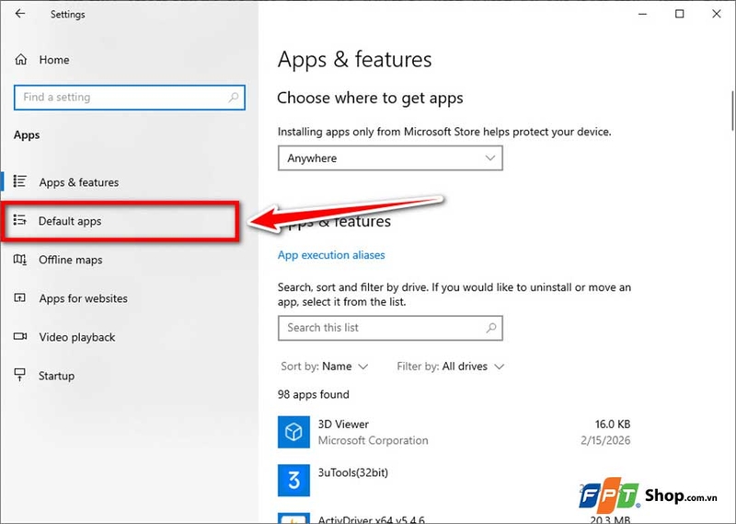Click the 3D Viewer app icon
736x524 pixels.
pyautogui.click(x=293, y=432)
